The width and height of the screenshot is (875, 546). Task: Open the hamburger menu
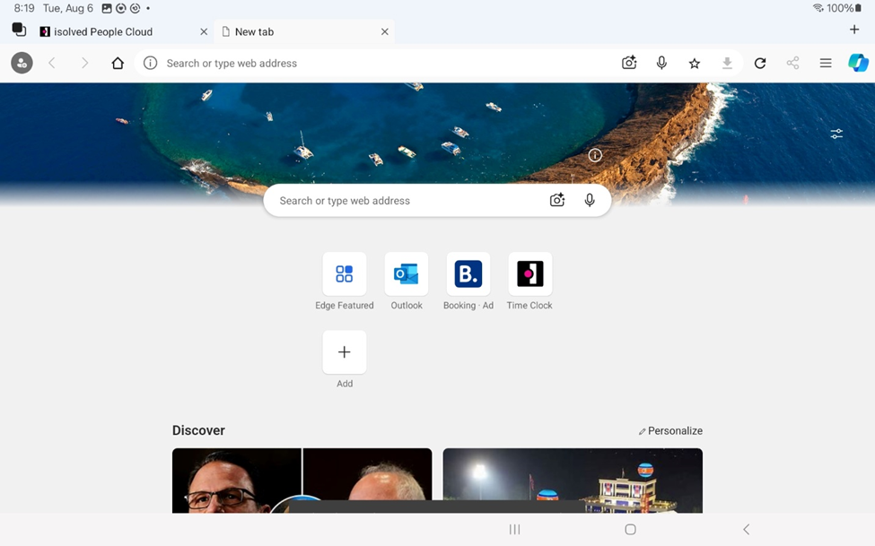(826, 64)
